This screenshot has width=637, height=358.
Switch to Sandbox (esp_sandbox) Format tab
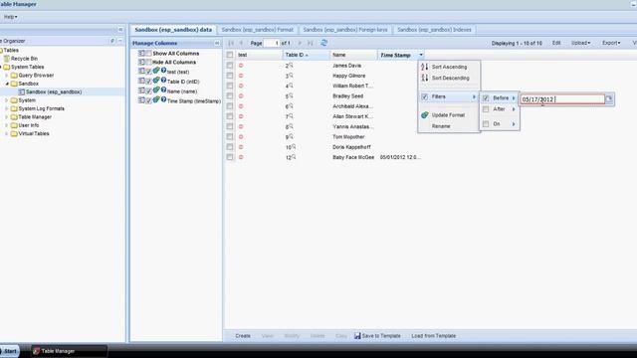257,30
